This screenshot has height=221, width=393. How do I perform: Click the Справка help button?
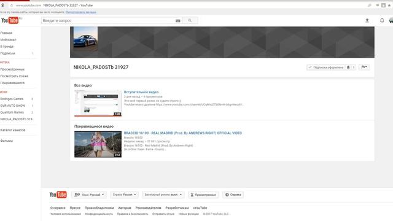(233, 195)
